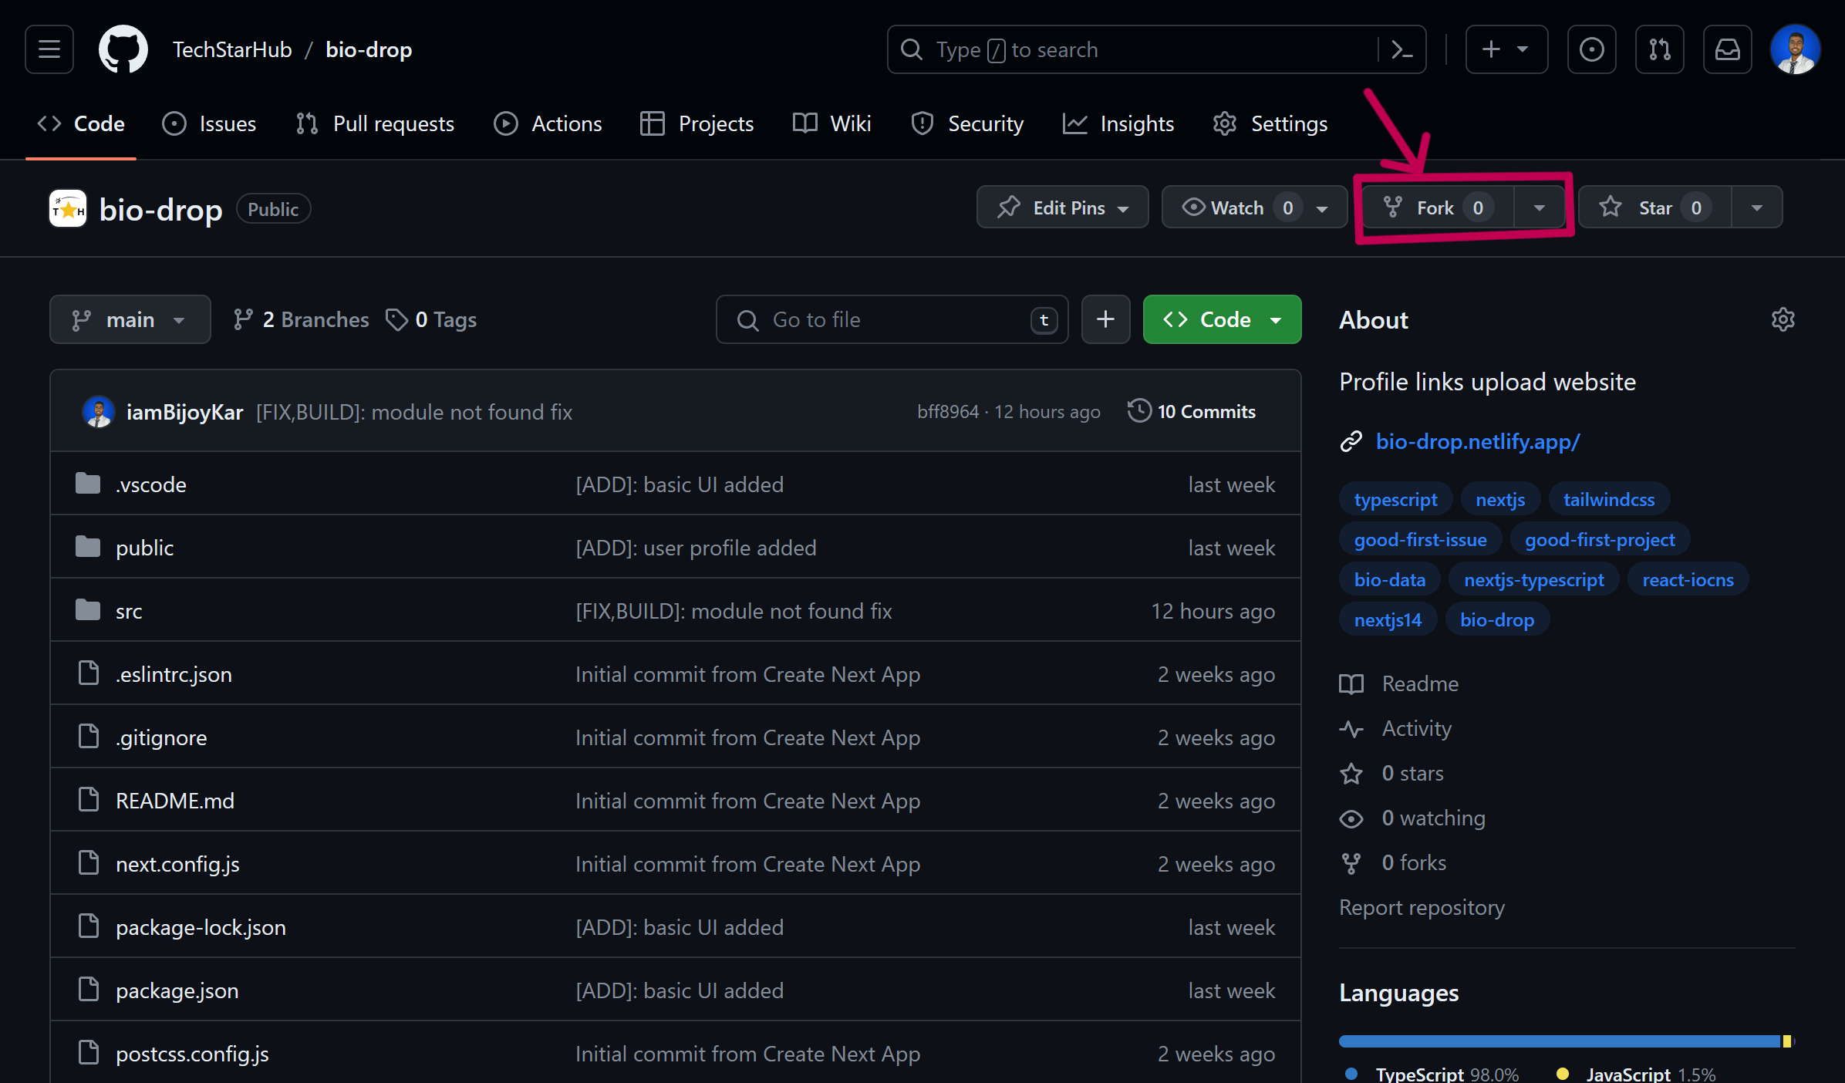1845x1083 pixels.
Task: Go to GitHub homepage via Octocat logo
Action: click(x=123, y=49)
